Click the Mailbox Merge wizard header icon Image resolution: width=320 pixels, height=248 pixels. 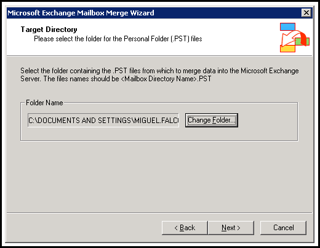click(x=295, y=38)
